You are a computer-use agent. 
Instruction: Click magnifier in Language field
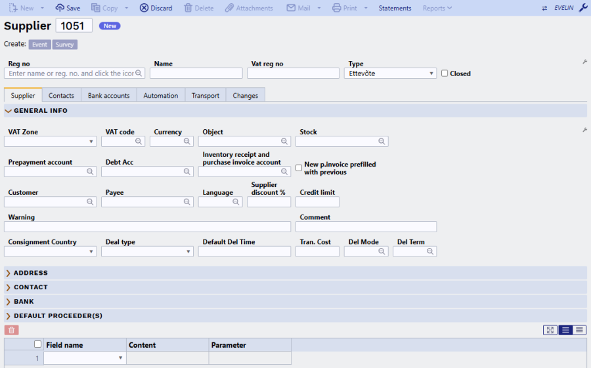click(x=236, y=202)
